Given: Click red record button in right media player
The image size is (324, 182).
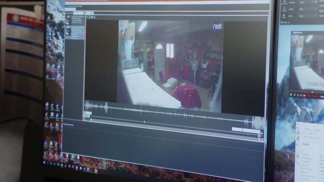Looking at the screenshot, I should (x=304, y=95).
